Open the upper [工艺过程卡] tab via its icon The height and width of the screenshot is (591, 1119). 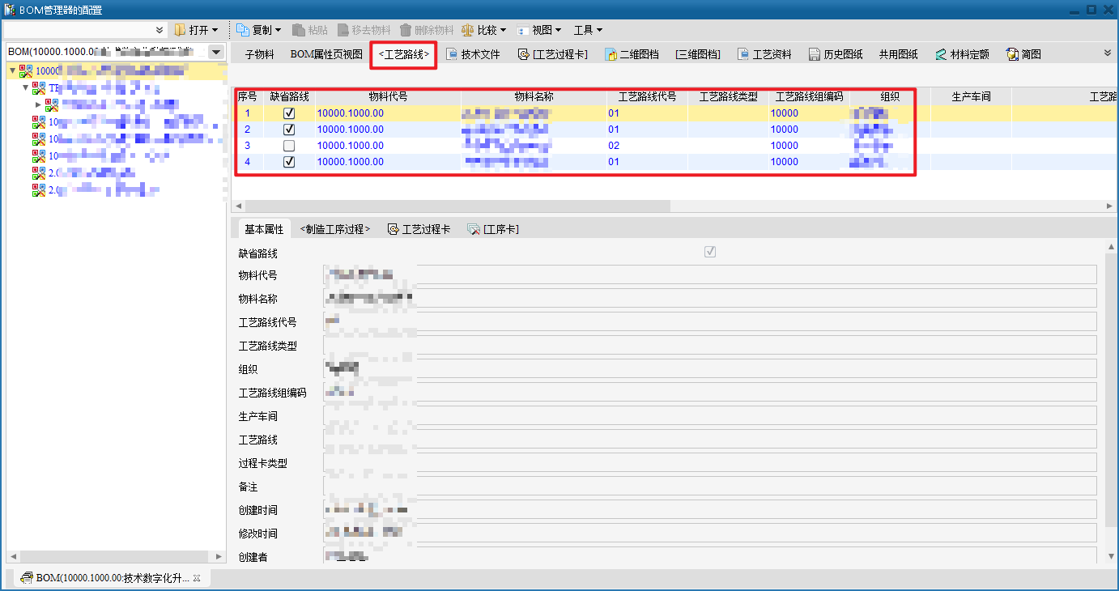click(524, 54)
